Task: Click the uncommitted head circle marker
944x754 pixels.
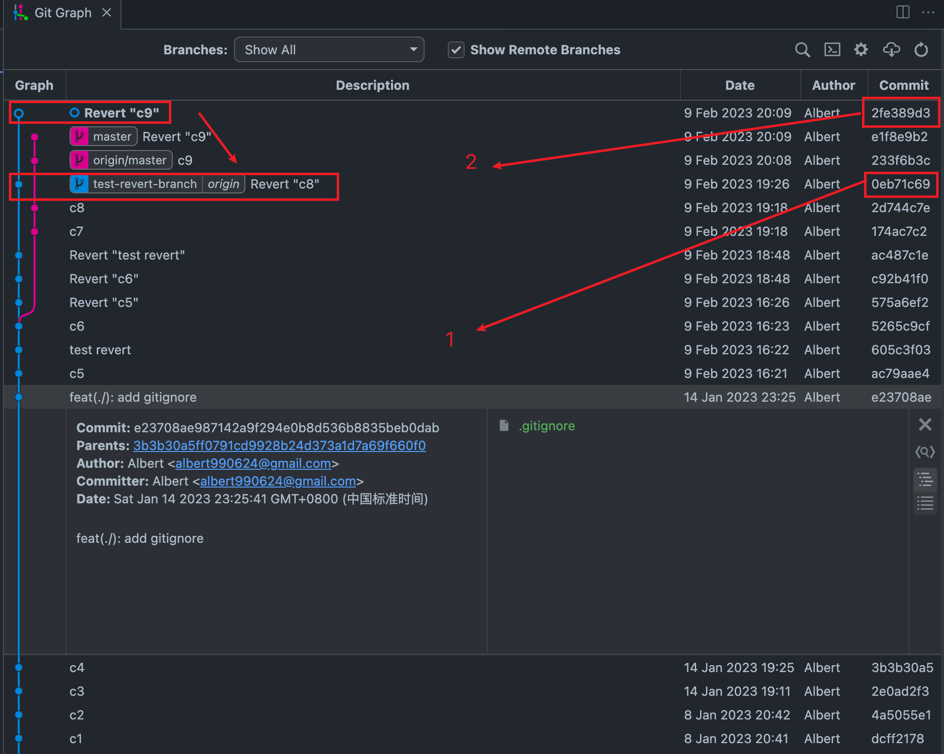Action: [x=19, y=113]
